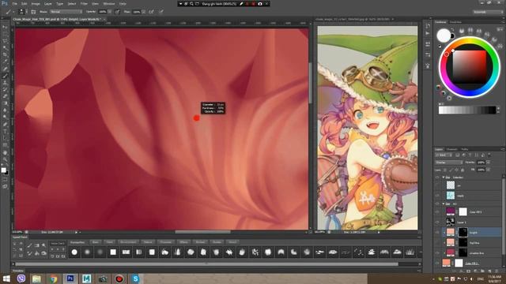Image resolution: width=506 pixels, height=284 pixels.
Task: Open the File menu
Action: (x=15, y=3)
